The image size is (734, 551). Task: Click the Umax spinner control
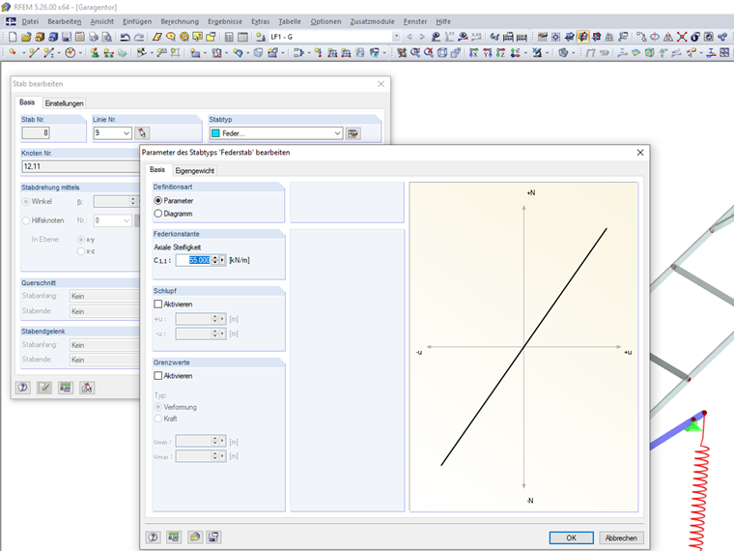click(214, 456)
